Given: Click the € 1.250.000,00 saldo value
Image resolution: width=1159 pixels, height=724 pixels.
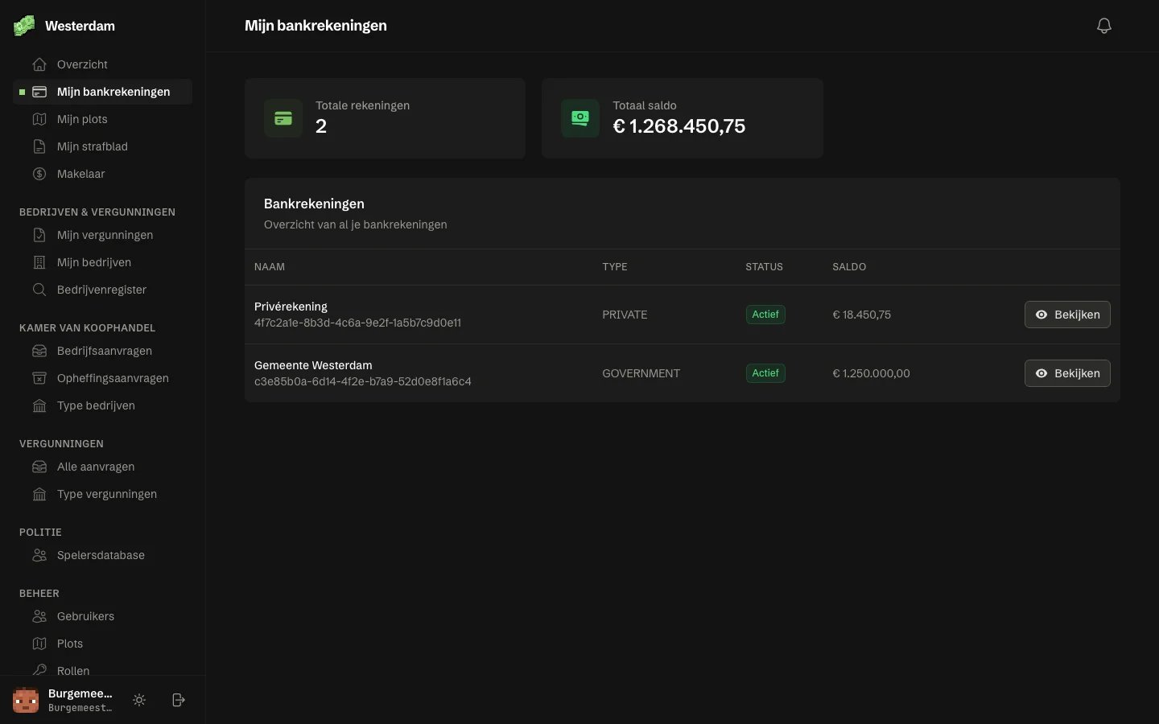Looking at the screenshot, I should tap(871, 373).
